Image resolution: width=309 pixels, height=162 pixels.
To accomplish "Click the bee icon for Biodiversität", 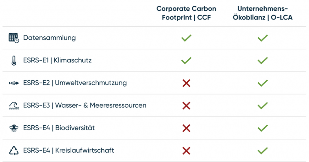I will 14,128.
